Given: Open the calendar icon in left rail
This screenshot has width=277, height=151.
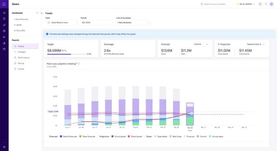Looking at the screenshot, I should click(x=4, y=49).
